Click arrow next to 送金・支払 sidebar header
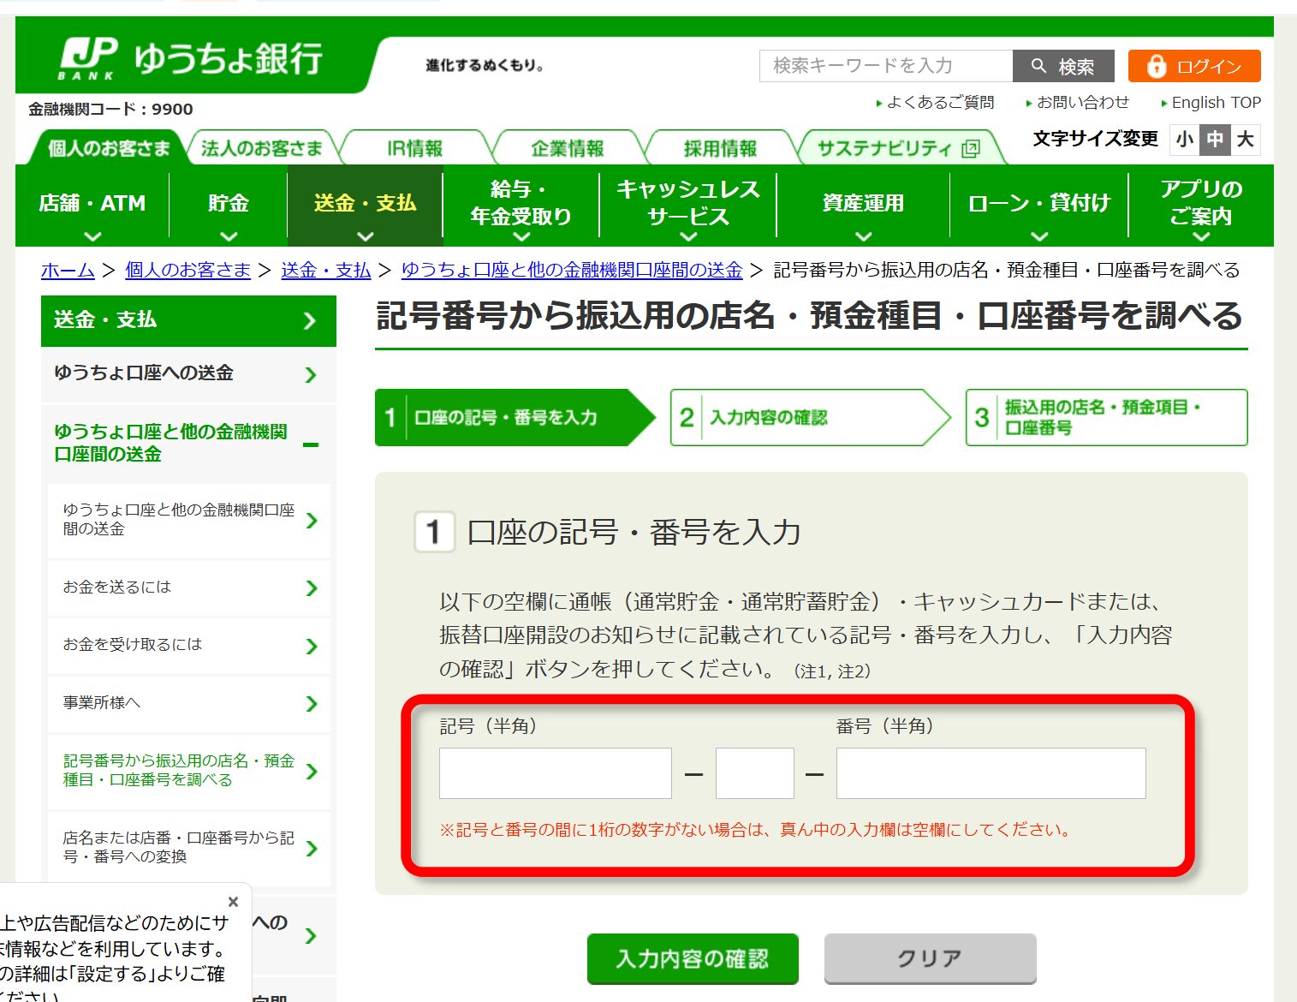 click(x=310, y=321)
